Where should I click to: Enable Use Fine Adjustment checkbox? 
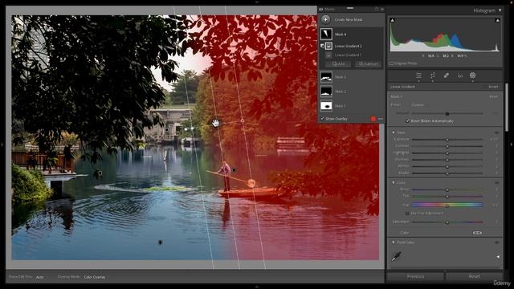(407, 214)
